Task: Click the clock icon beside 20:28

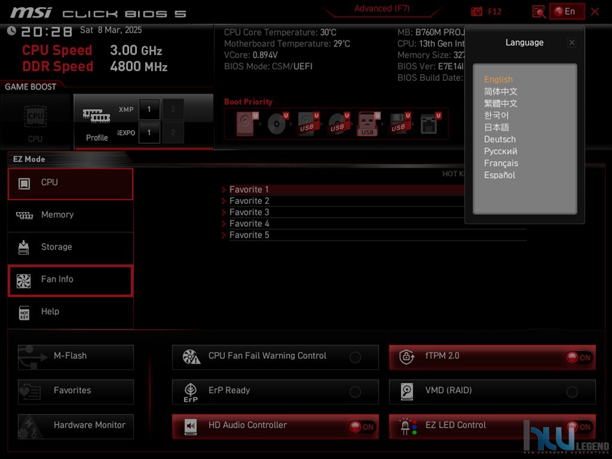Action: tap(11, 31)
